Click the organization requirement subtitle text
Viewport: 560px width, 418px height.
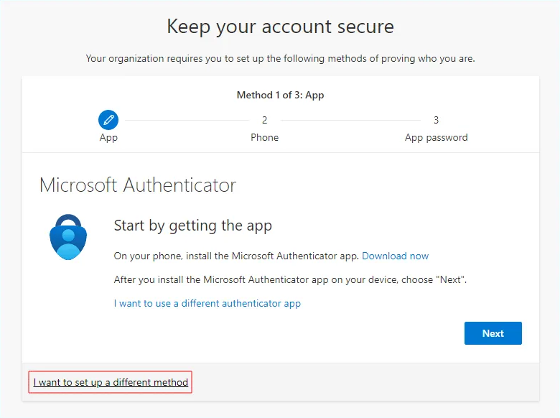click(x=280, y=58)
